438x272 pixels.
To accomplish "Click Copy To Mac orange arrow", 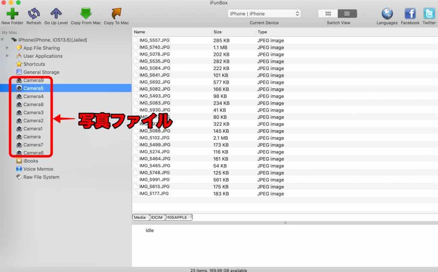I will (x=116, y=13).
